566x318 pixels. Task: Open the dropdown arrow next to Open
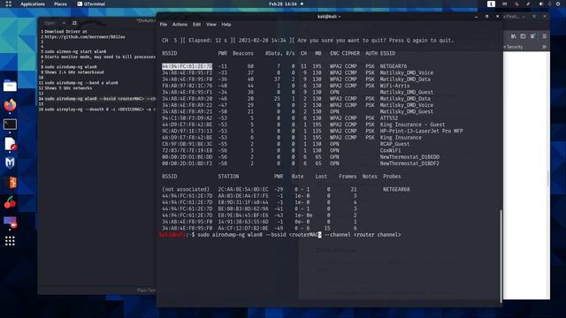click(64, 23)
